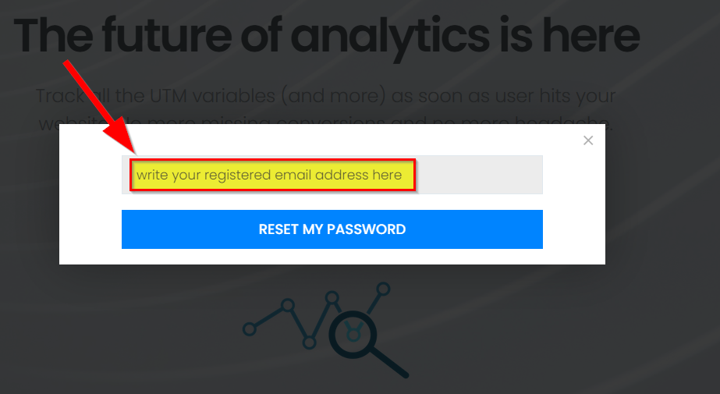Click the rightmost top node of line chart
The image size is (720, 394).
click(x=384, y=288)
